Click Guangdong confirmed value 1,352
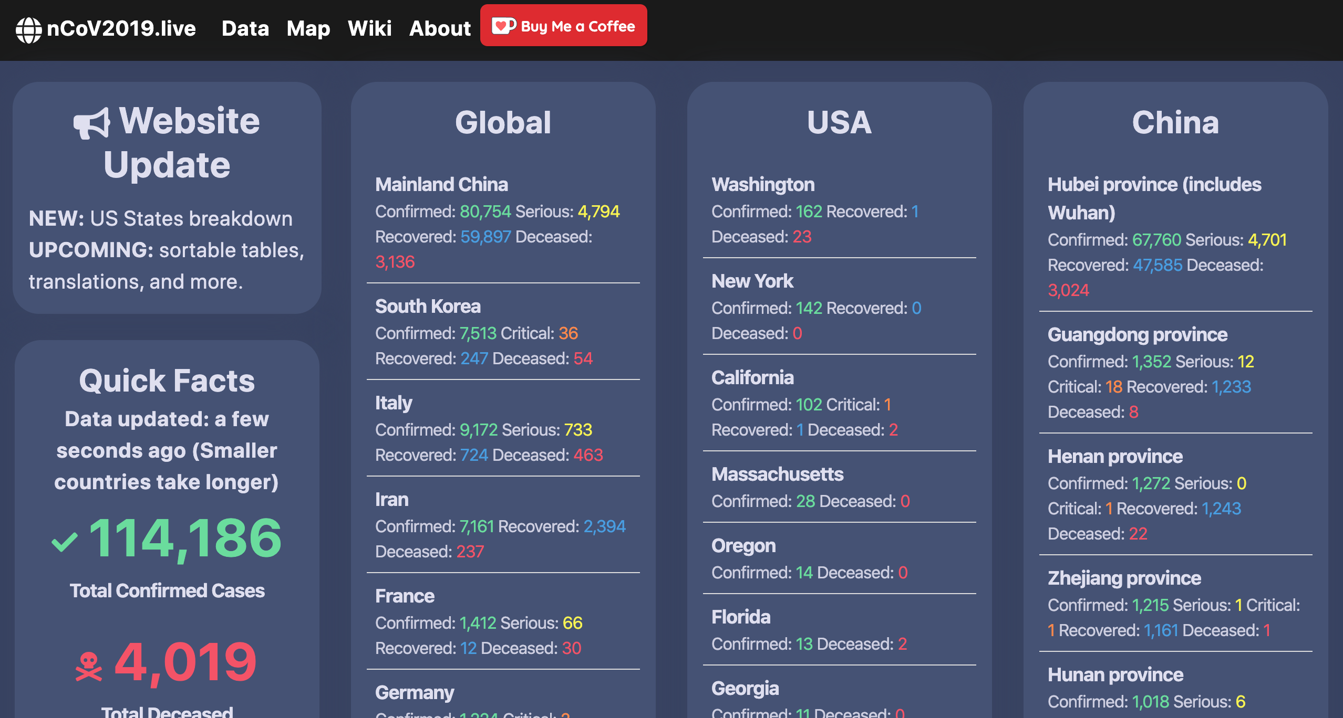Image resolution: width=1343 pixels, height=718 pixels. click(1151, 362)
